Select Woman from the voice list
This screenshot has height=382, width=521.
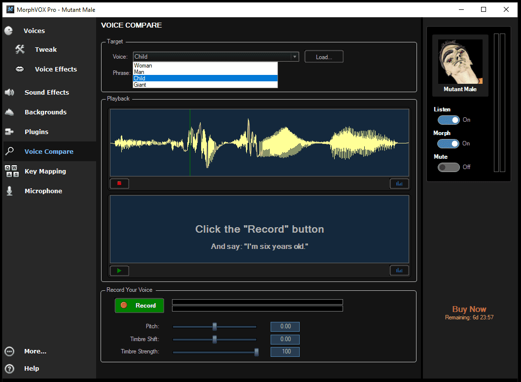[205, 66]
